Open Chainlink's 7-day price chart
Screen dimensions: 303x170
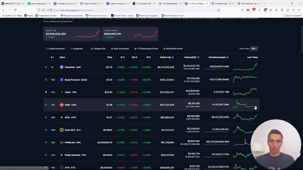pos(245,67)
